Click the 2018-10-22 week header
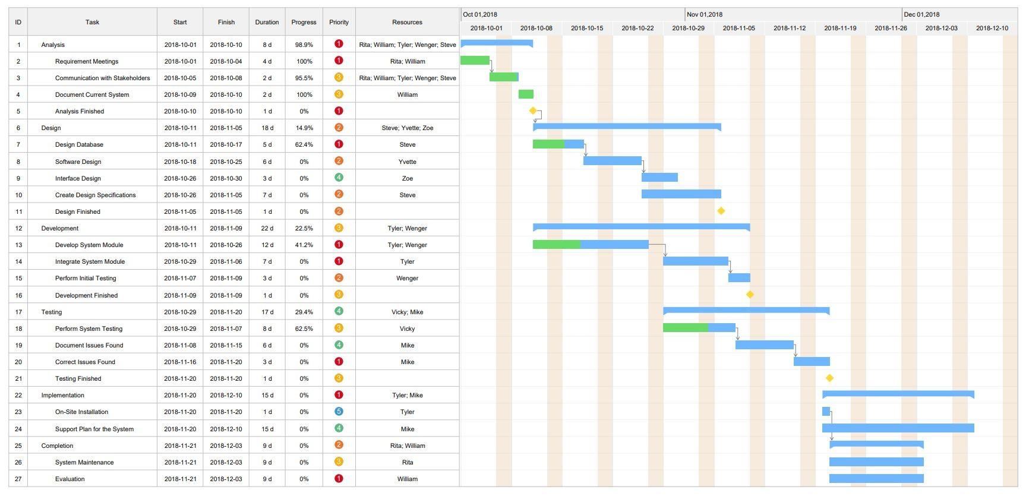The height and width of the screenshot is (496, 1029). point(637,28)
